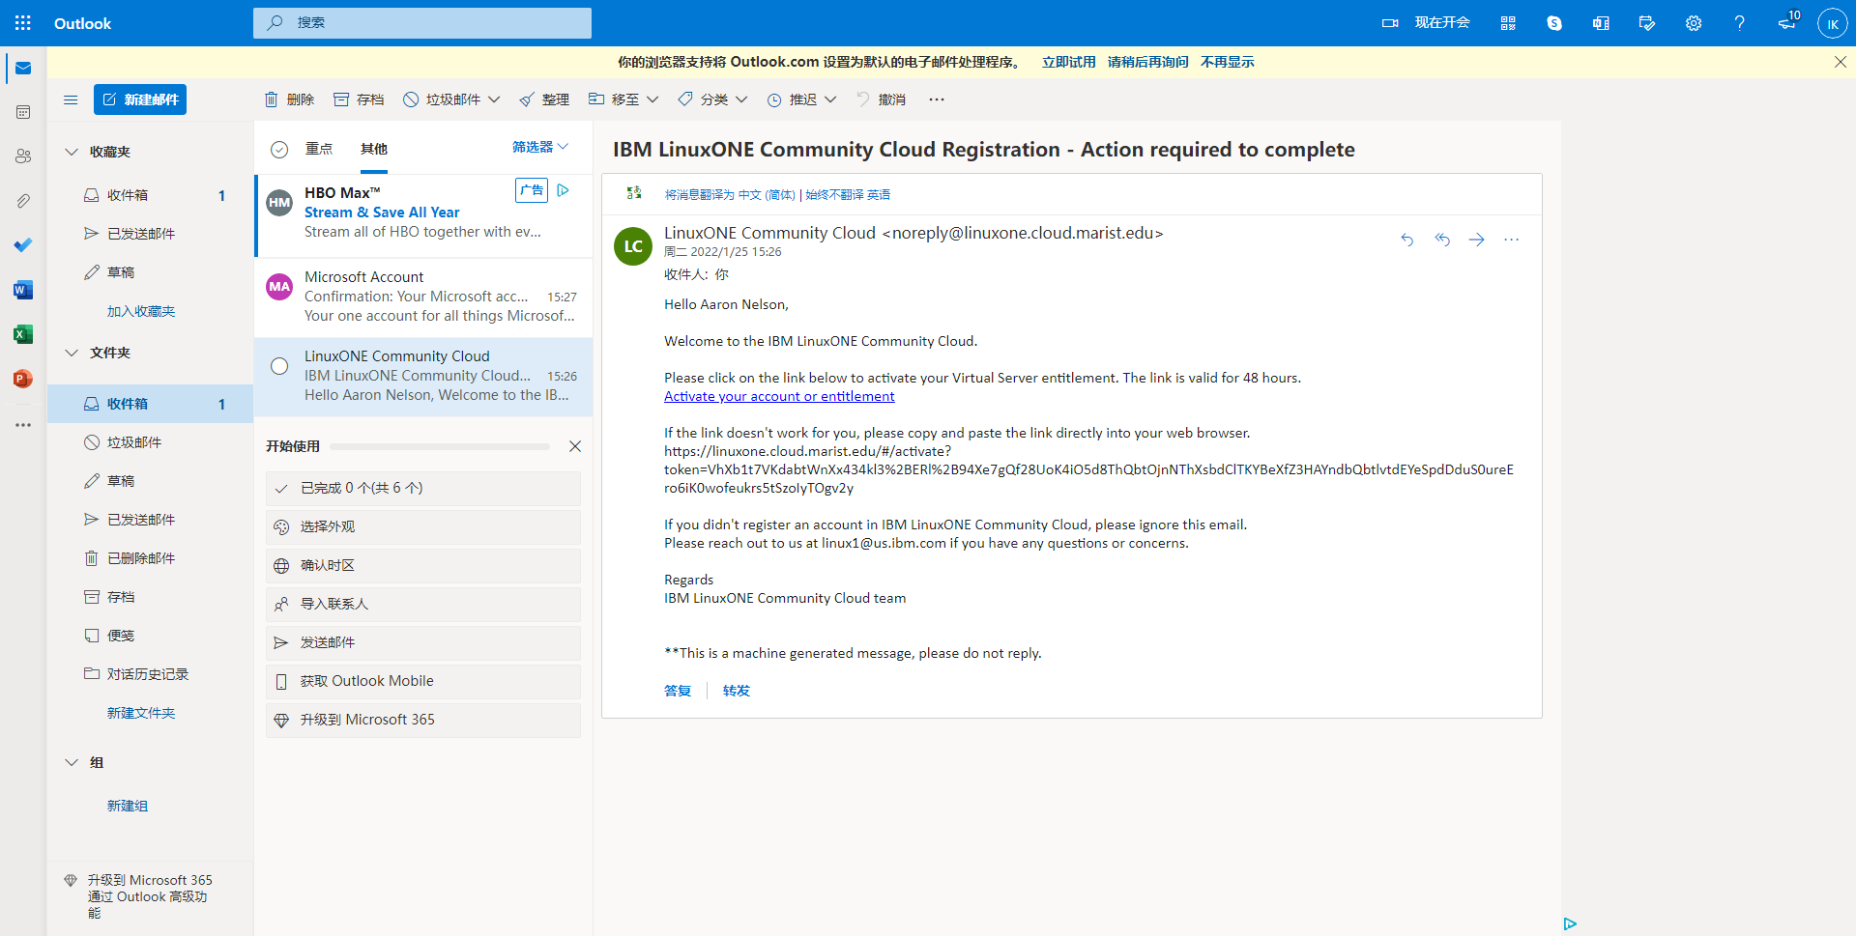Open the Word app icon in sidebar

[x=23, y=290]
